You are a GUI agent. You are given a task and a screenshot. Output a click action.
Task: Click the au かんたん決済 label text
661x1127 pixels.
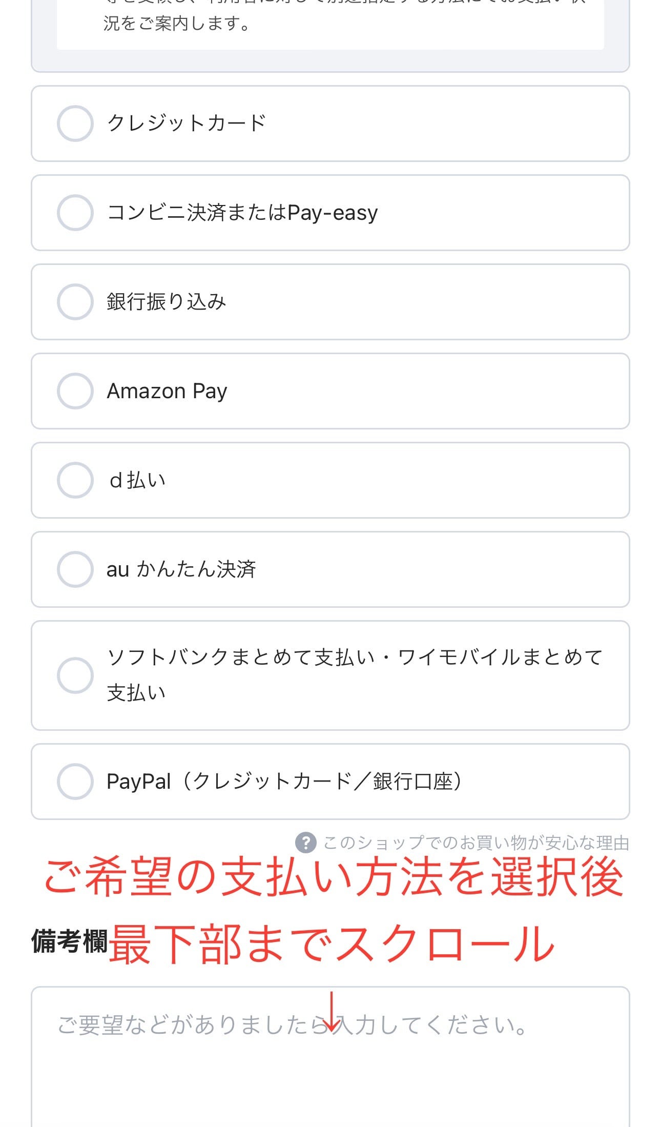pos(181,569)
